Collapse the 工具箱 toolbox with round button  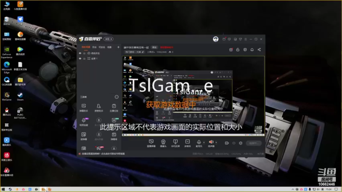pyautogui.click(x=116, y=97)
